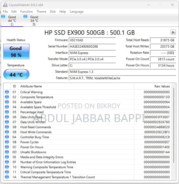Select the D: drive tab
179x184 pixels.
pos(34,21)
